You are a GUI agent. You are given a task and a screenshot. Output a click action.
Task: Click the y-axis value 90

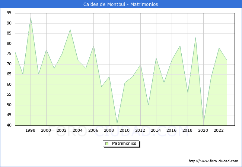(9, 23)
